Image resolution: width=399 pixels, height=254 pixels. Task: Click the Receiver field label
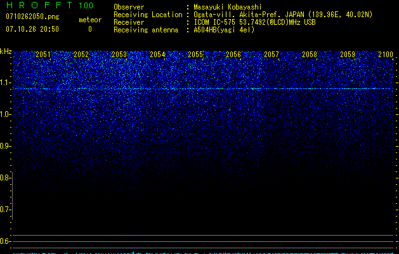[129, 22]
